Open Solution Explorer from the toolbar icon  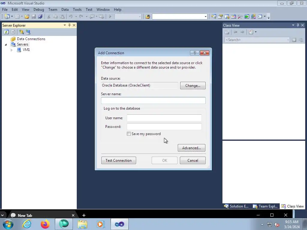[213, 17]
